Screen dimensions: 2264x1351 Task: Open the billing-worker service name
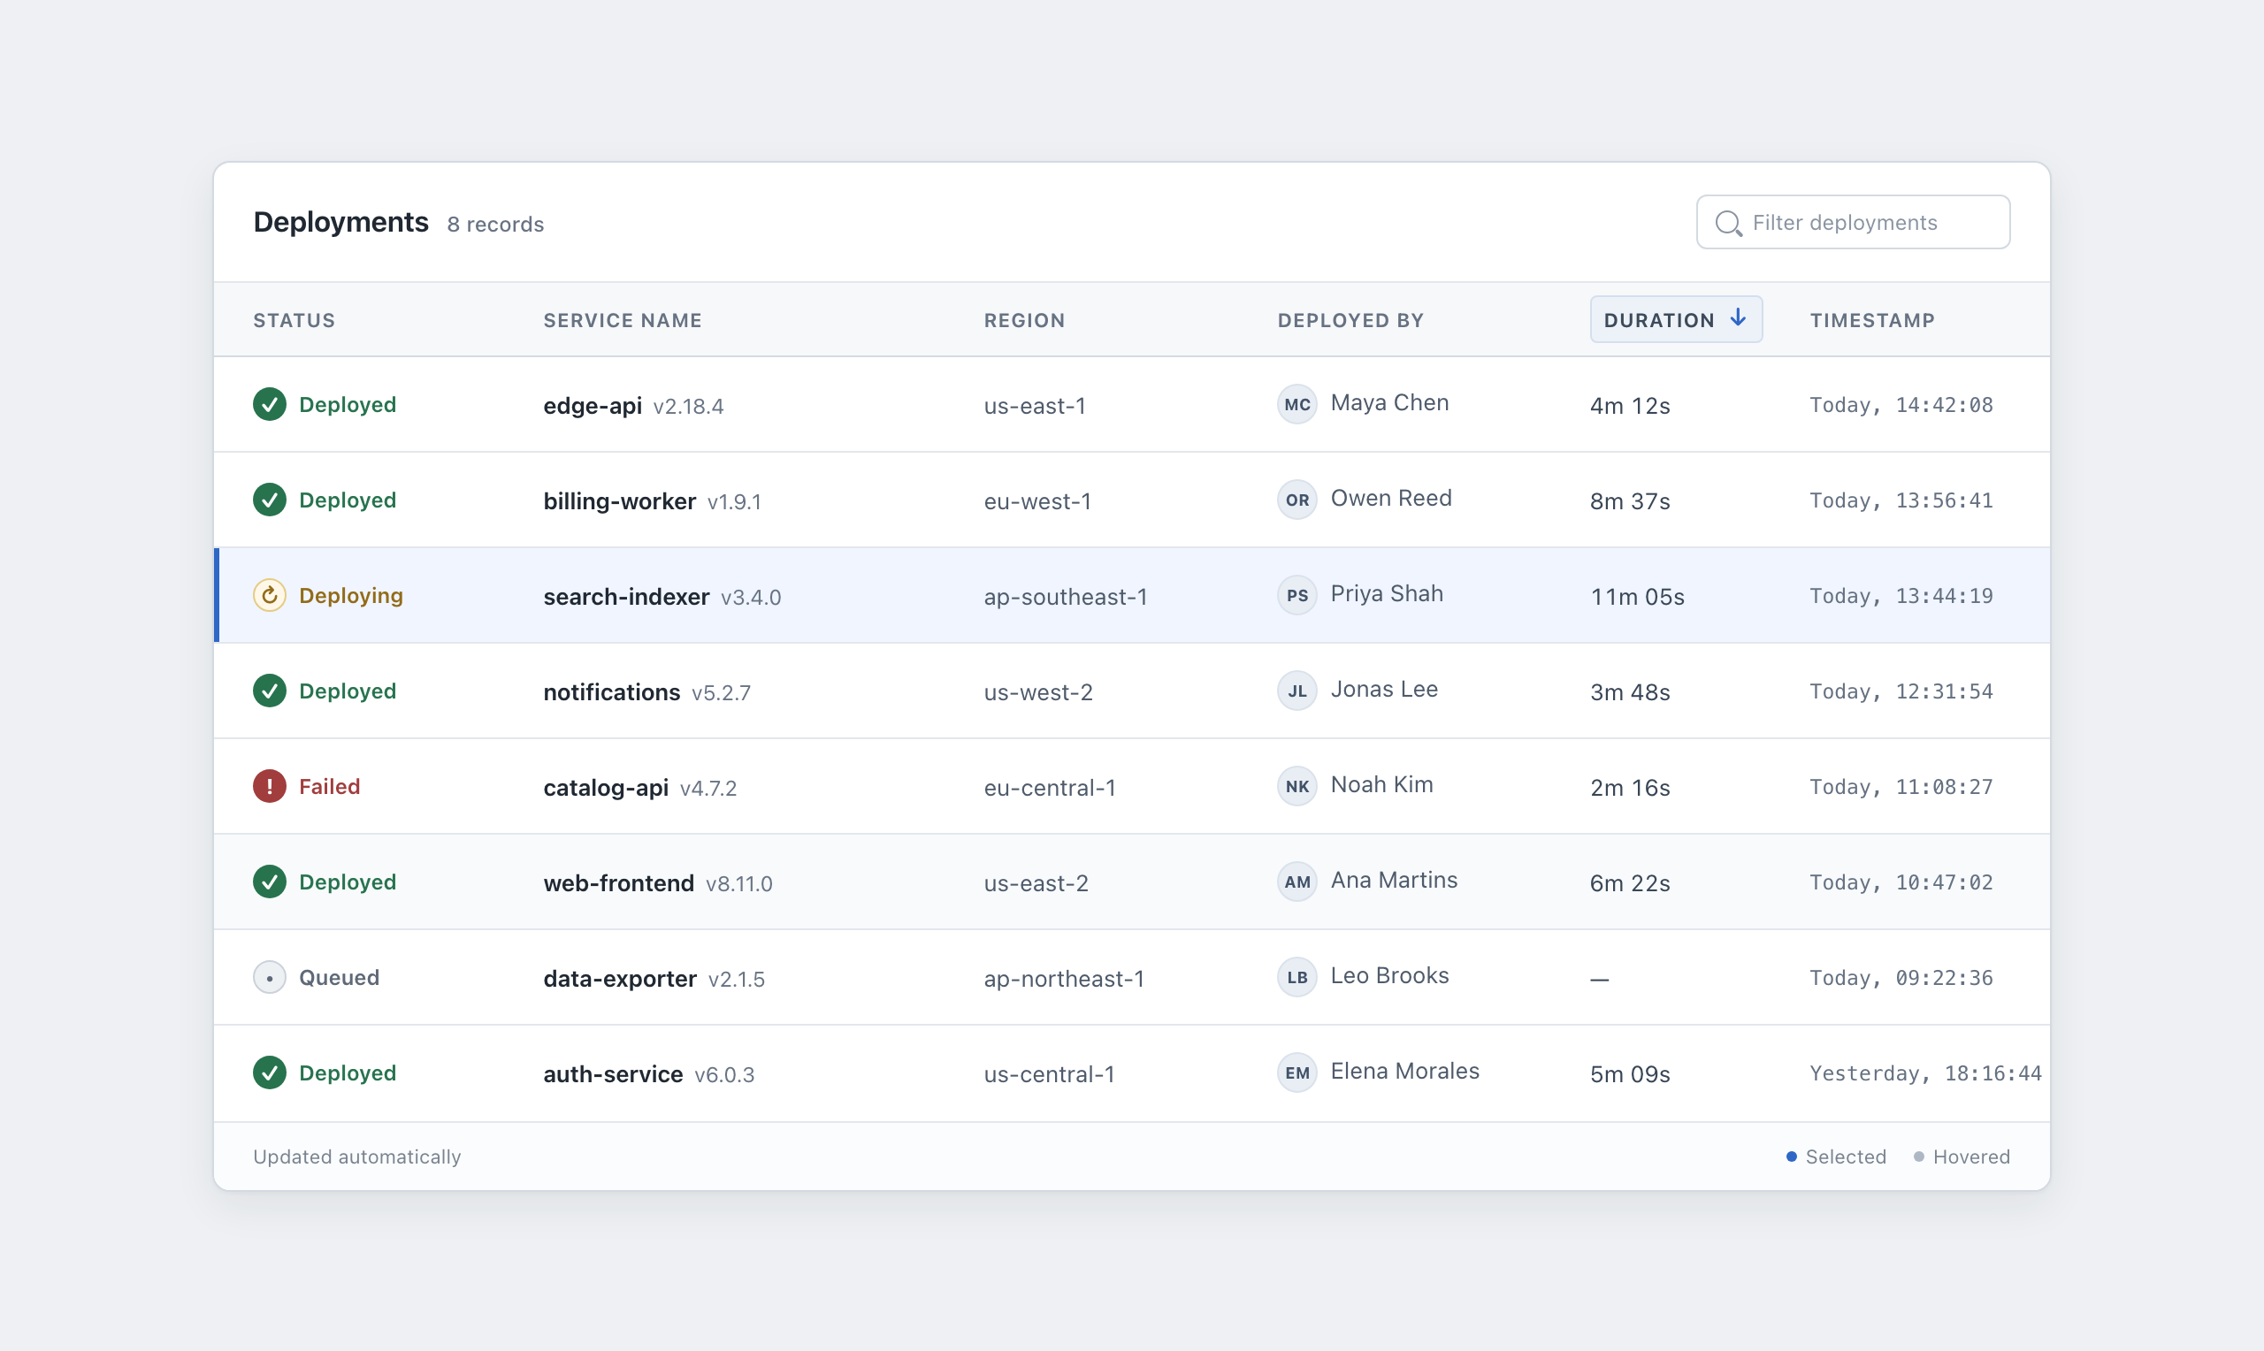pos(619,500)
